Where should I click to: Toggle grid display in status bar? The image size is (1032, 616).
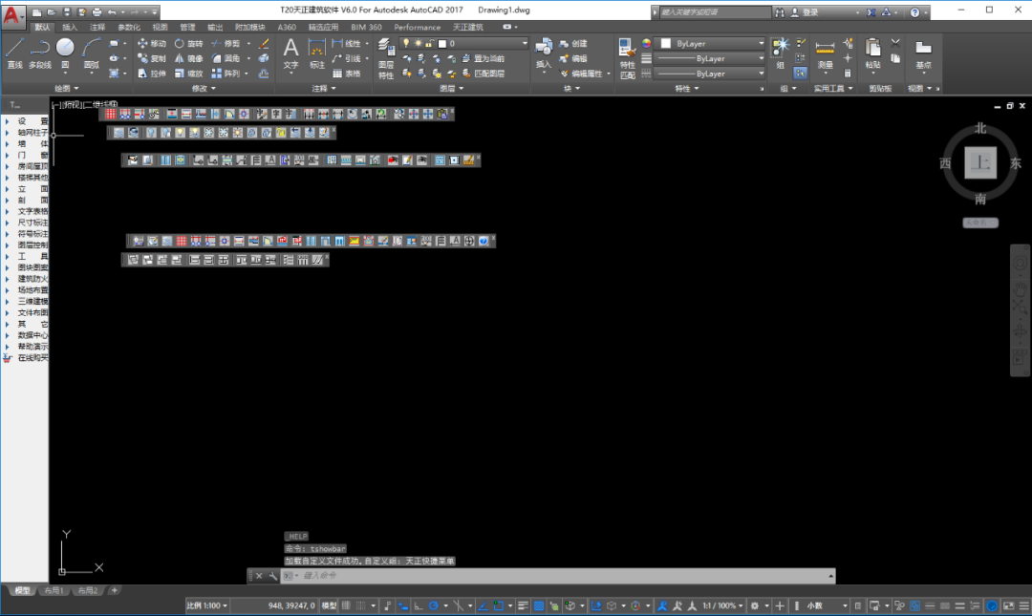pyautogui.click(x=346, y=605)
